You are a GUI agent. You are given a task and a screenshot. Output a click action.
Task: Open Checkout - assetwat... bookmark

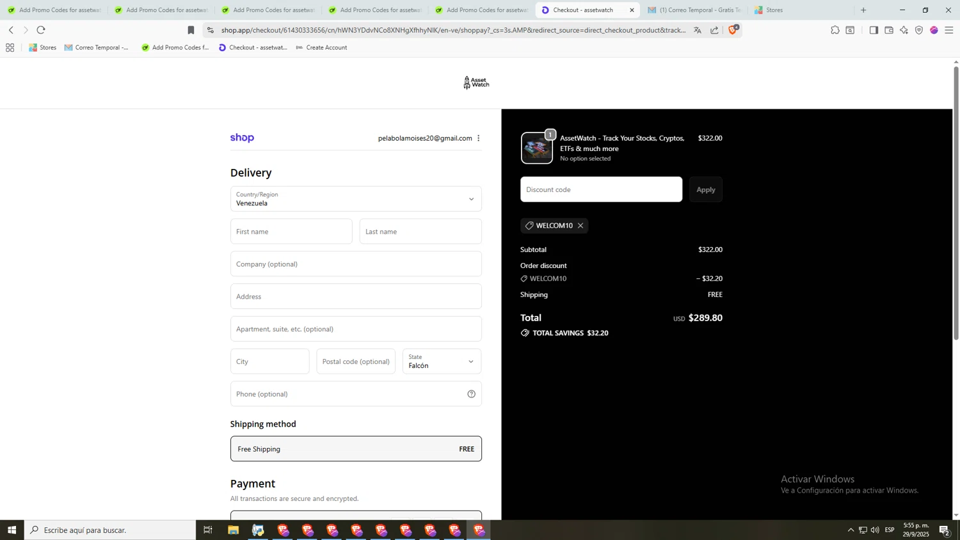pyautogui.click(x=253, y=47)
